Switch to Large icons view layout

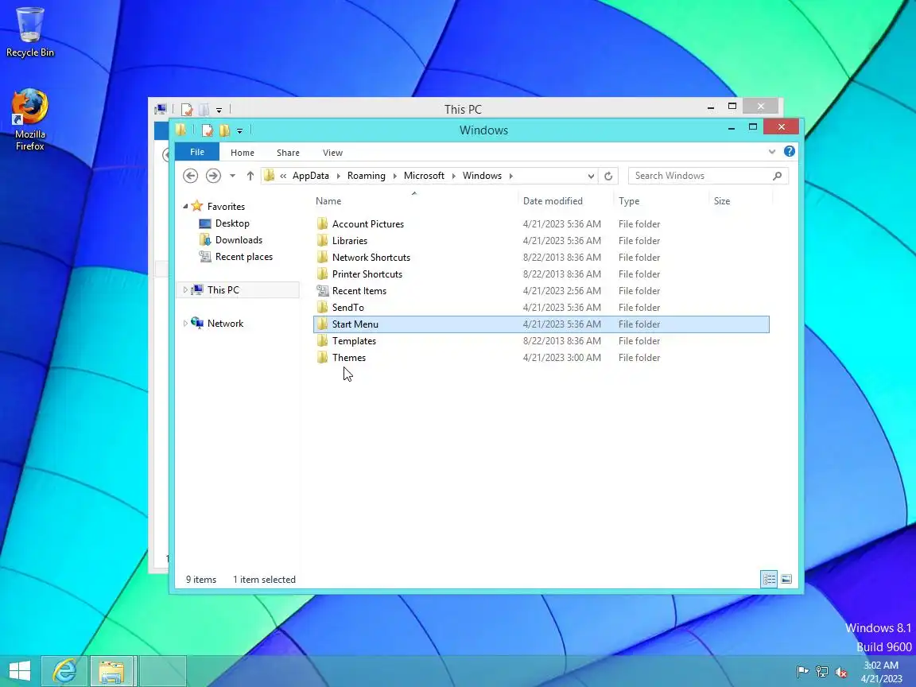[786, 579]
